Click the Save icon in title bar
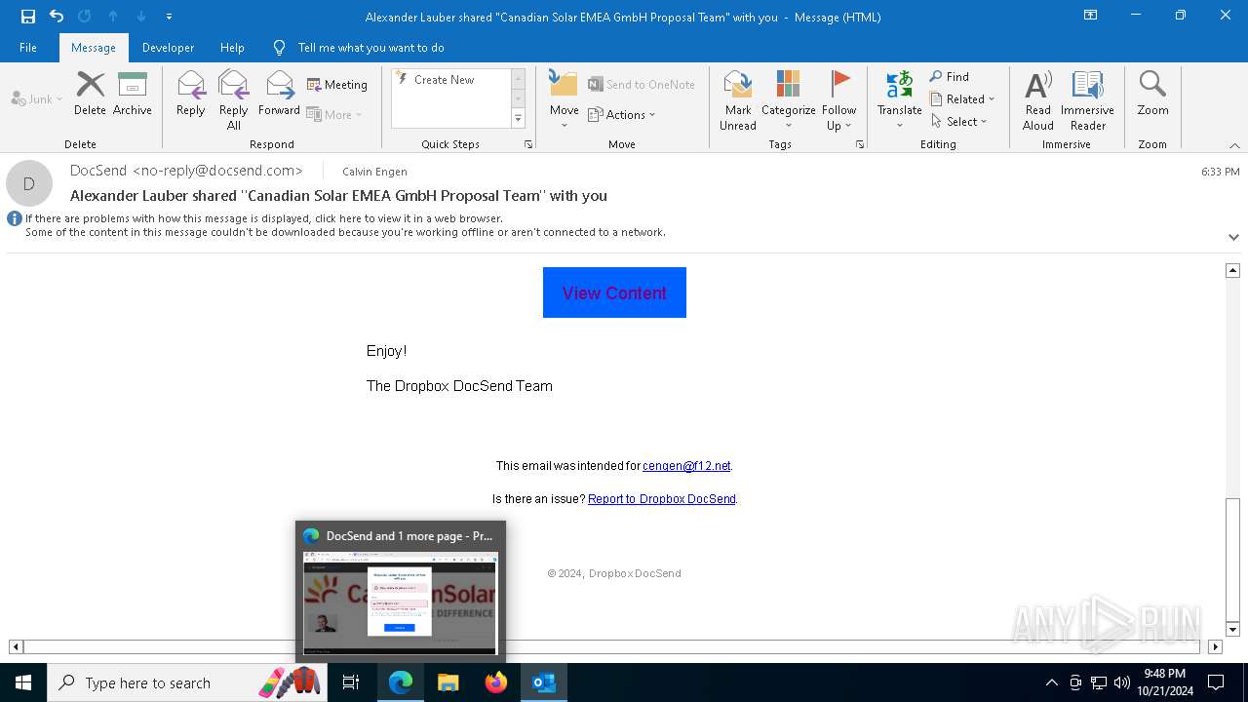 27,17
